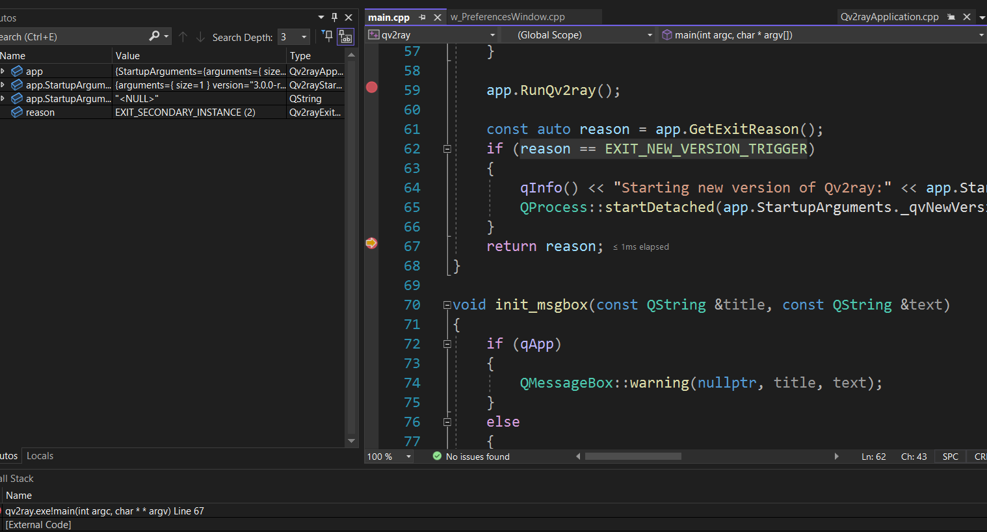Toggle the show pinned variables only filter
The width and height of the screenshot is (987, 532).
[x=328, y=36]
